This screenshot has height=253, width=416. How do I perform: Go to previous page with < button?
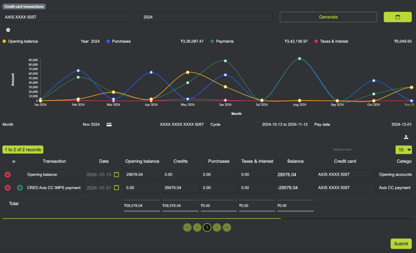(197, 227)
